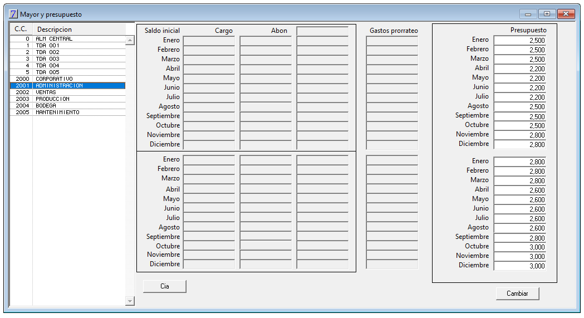Click second-year Abril Presupuesto field 2,600
Image resolution: width=584 pixels, height=318 pixels.
click(x=519, y=190)
